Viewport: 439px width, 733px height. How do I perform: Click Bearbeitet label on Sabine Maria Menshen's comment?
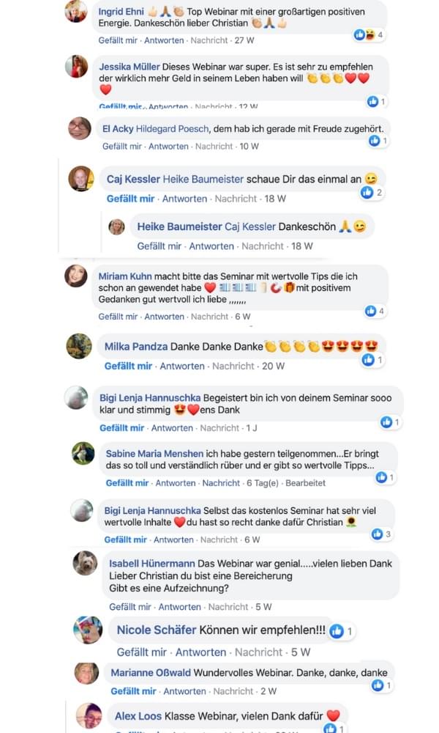(305, 483)
